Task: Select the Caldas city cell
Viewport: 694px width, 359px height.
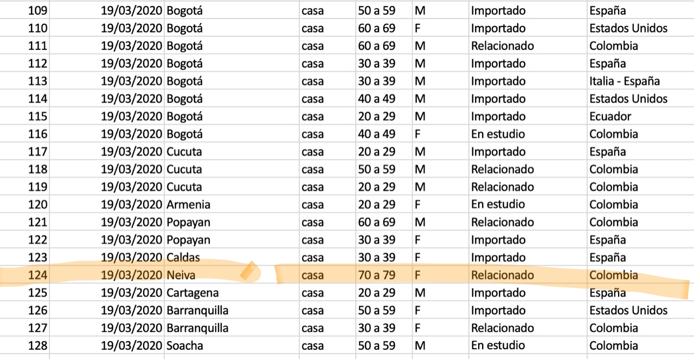Action: pos(232,258)
